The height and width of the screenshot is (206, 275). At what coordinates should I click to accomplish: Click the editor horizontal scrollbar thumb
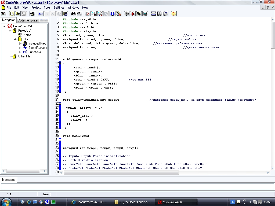121,173
